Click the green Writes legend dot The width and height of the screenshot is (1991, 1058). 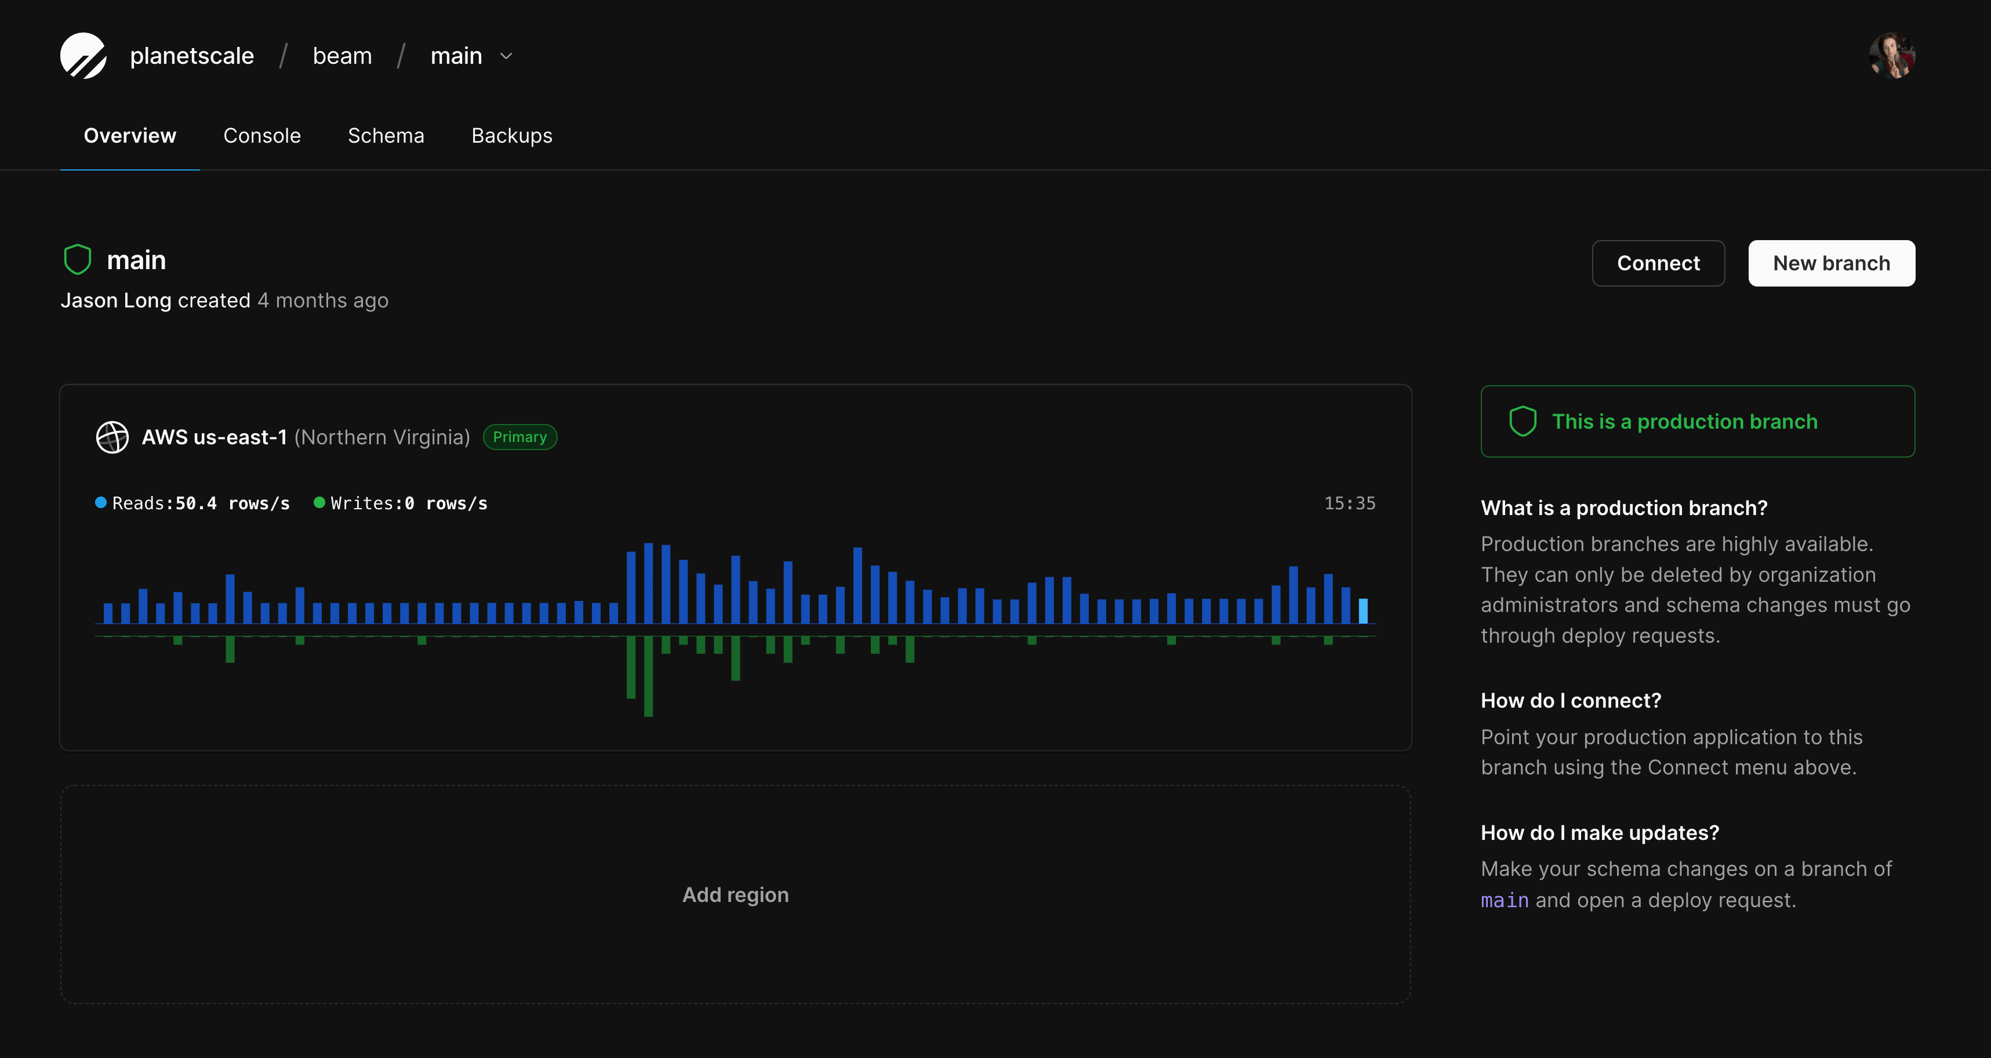pyautogui.click(x=319, y=503)
